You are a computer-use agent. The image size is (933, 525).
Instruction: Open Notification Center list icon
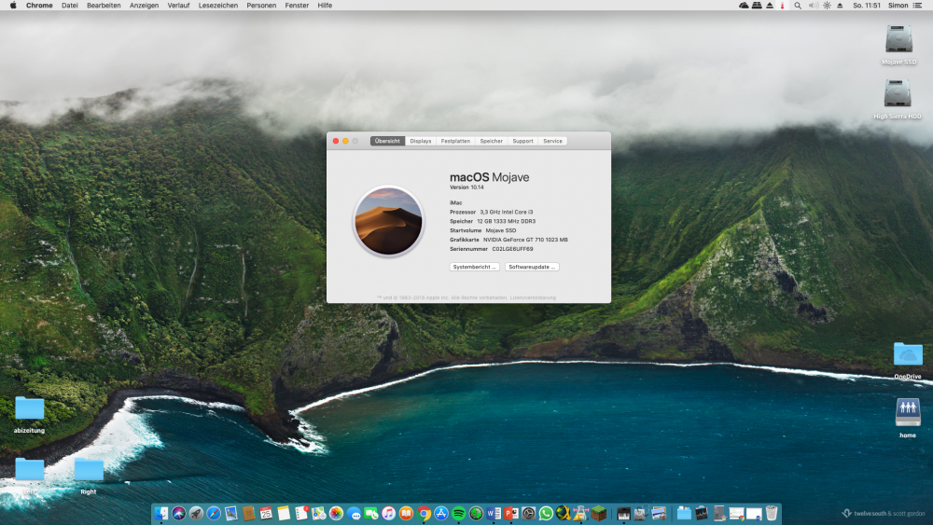click(x=917, y=6)
